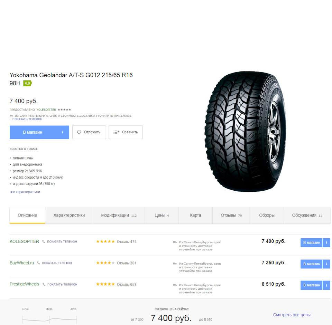Click ПОКАЗАТЬ ТЕЛЕФОН under the main price
This screenshot has height=325, width=332.
27,119
